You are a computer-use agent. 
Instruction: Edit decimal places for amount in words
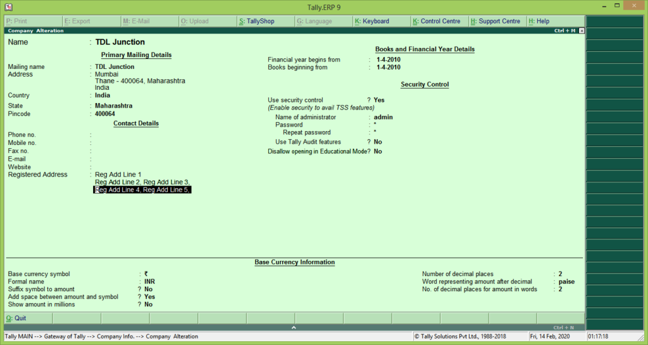tap(561, 289)
